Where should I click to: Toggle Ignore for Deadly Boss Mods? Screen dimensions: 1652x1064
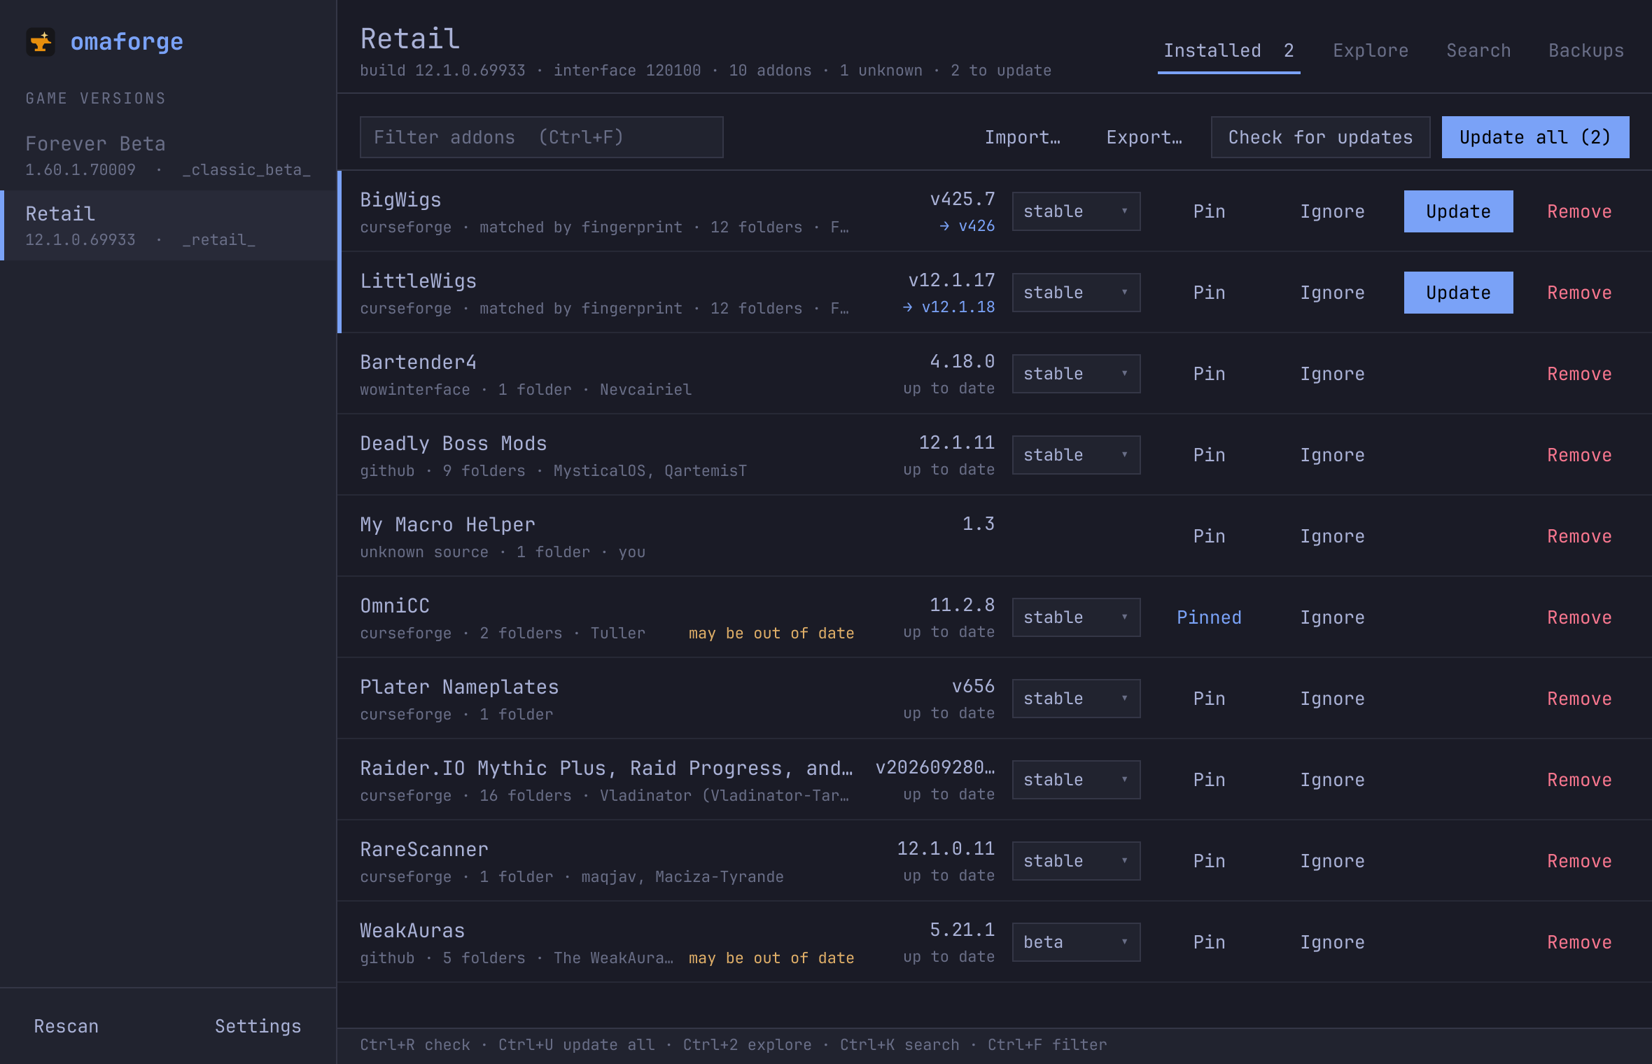pyautogui.click(x=1332, y=455)
